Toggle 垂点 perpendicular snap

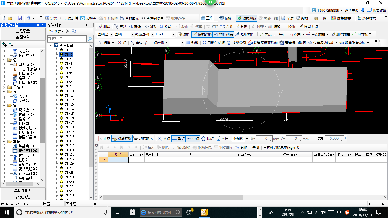coord(178,139)
